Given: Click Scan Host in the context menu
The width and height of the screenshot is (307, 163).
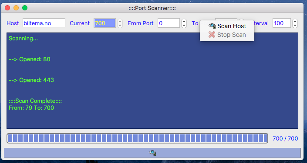Looking at the screenshot, I should [x=227, y=26].
